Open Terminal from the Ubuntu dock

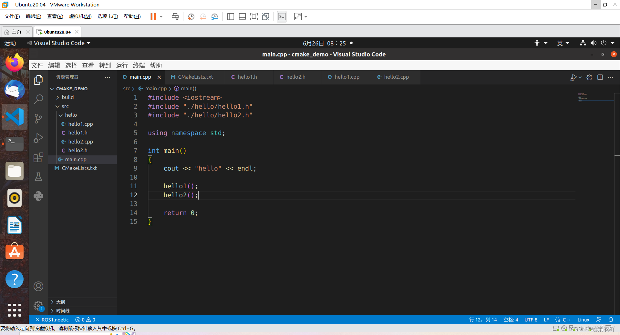coord(15,143)
